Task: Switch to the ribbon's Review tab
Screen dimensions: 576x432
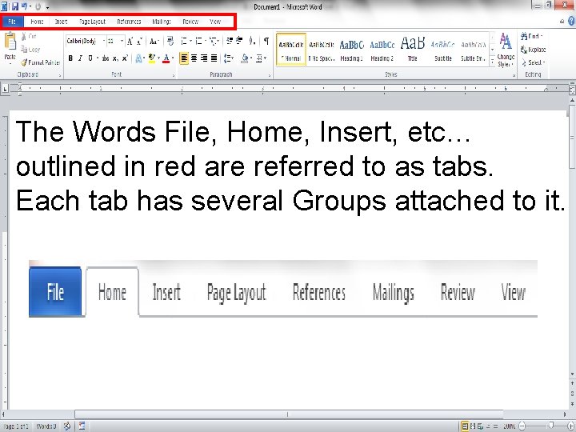Action: click(190, 22)
